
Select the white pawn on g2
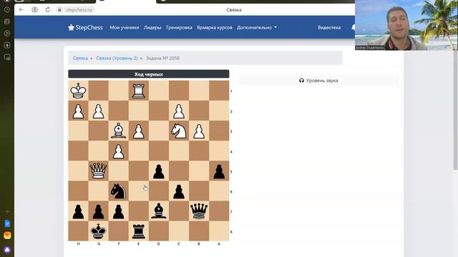point(99,111)
